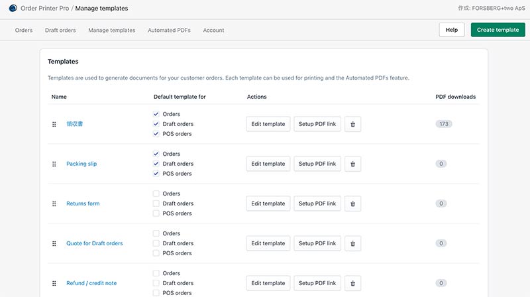Click drag handle next to Packing slip

pyautogui.click(x=54, y=164)
